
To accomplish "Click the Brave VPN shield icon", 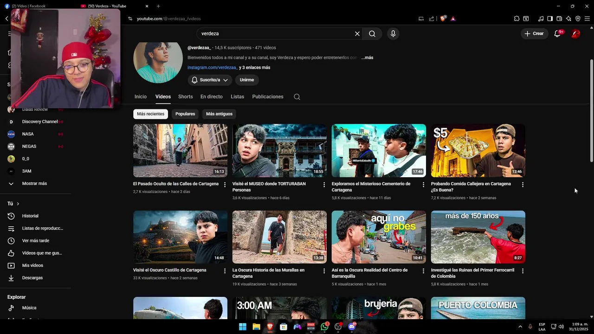I will [578, 19].
